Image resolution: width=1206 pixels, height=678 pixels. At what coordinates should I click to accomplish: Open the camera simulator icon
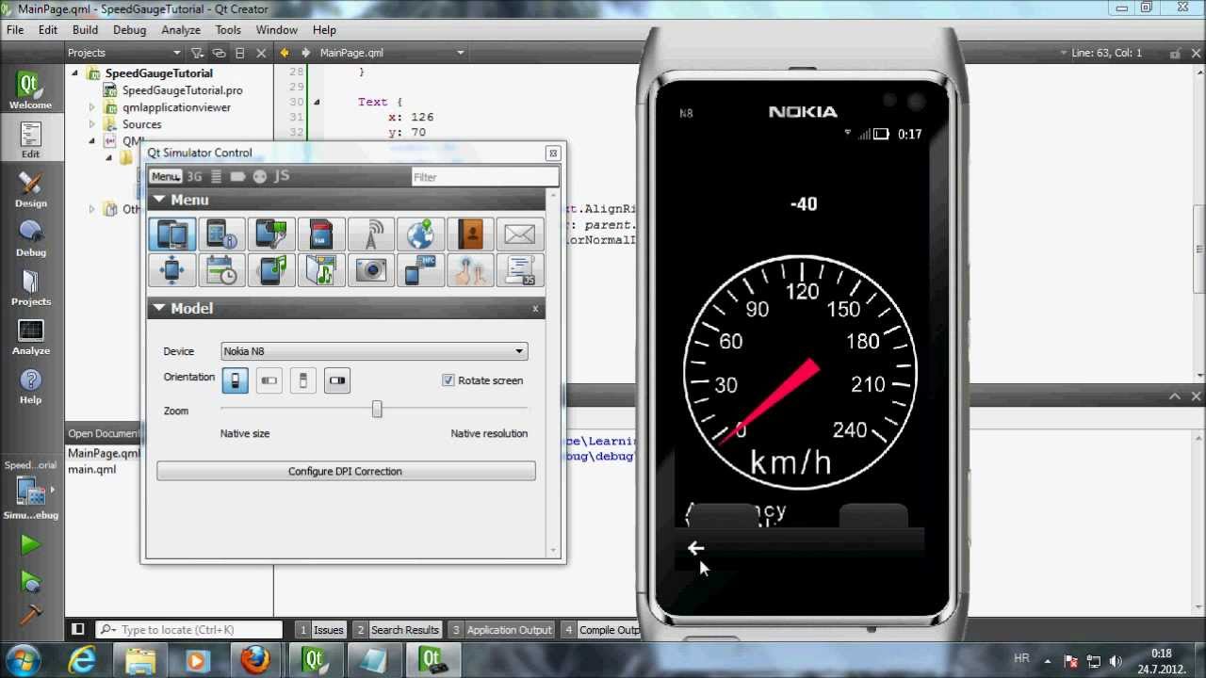(x=371, y=270)
